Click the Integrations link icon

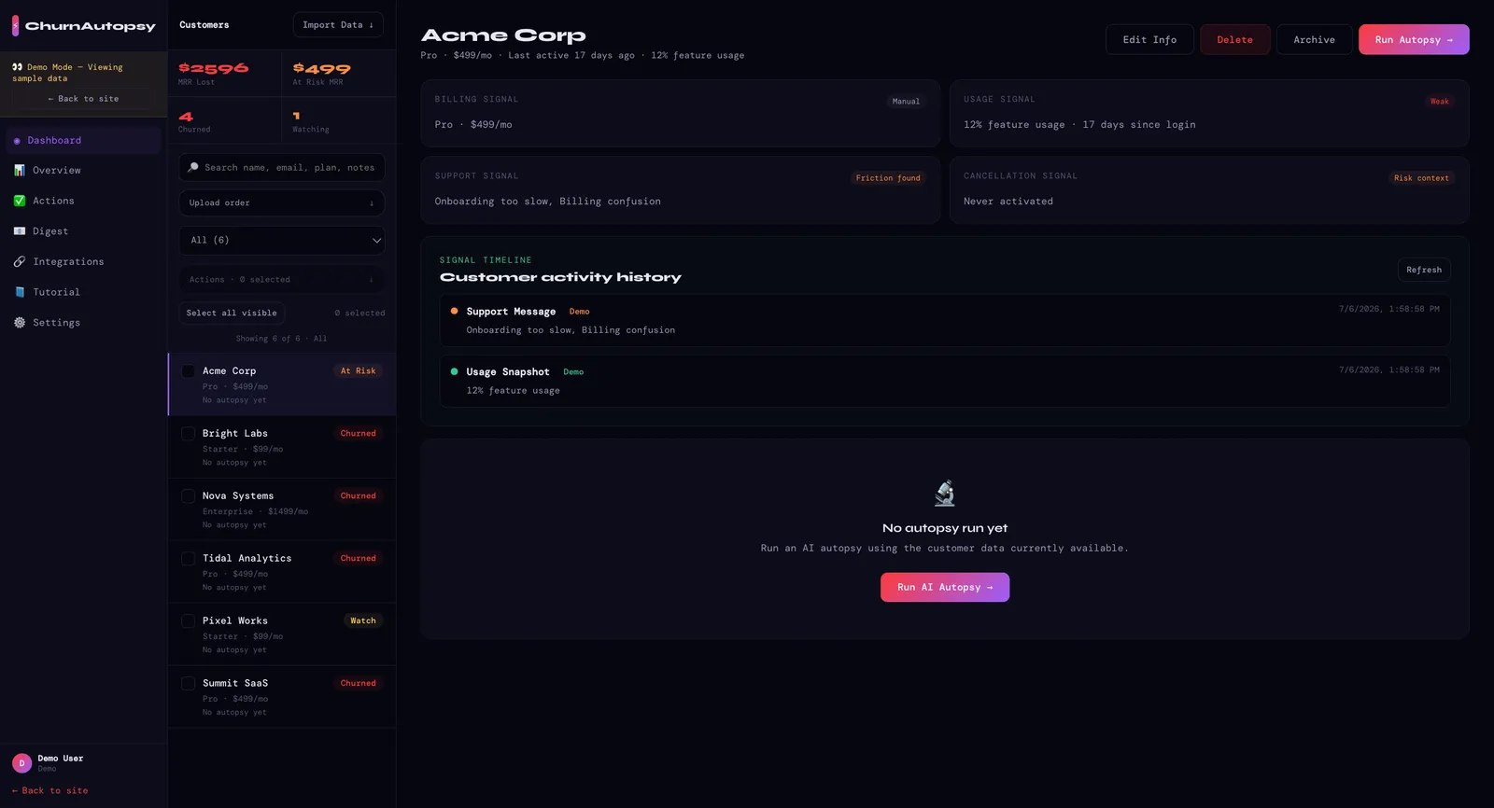coord(20,262)
